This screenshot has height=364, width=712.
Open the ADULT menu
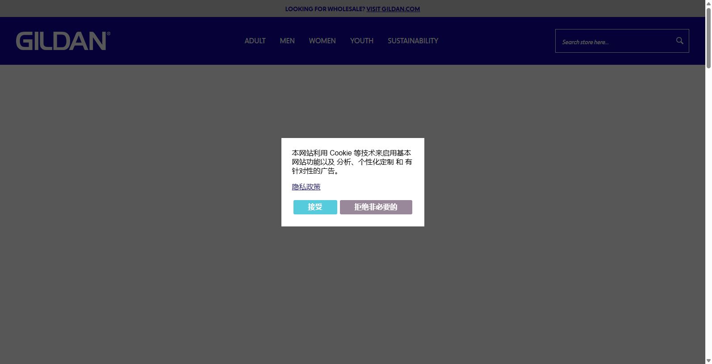255,41
